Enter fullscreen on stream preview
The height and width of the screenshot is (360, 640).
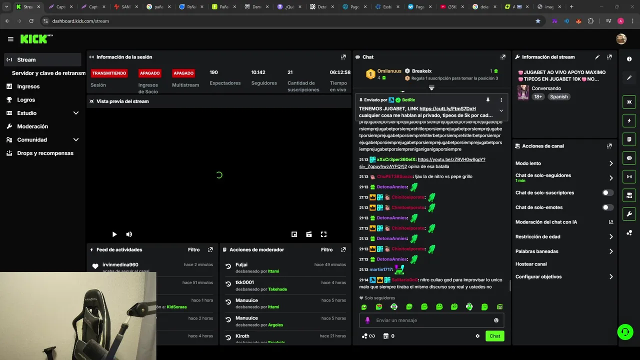pos(323,234)
